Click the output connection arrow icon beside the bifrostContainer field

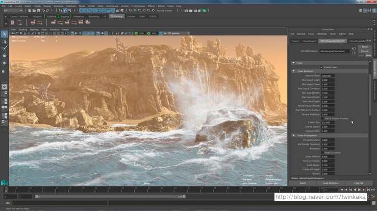click(x=354, y=53)
